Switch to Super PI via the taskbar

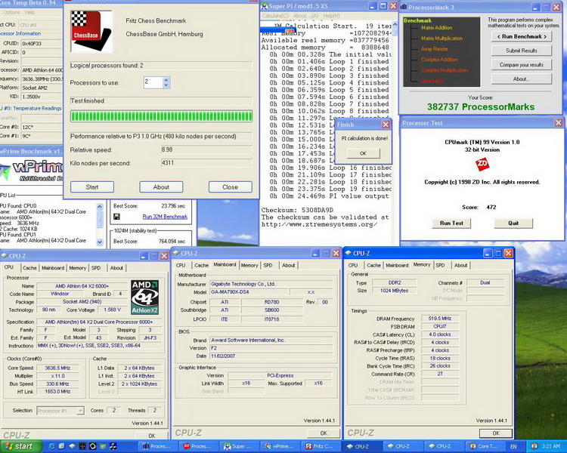(x=240, y=446)
